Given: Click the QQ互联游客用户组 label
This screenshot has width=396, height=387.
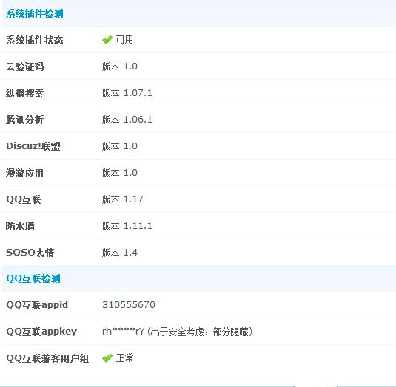Looking at the screenshot, I should [47, 358].
